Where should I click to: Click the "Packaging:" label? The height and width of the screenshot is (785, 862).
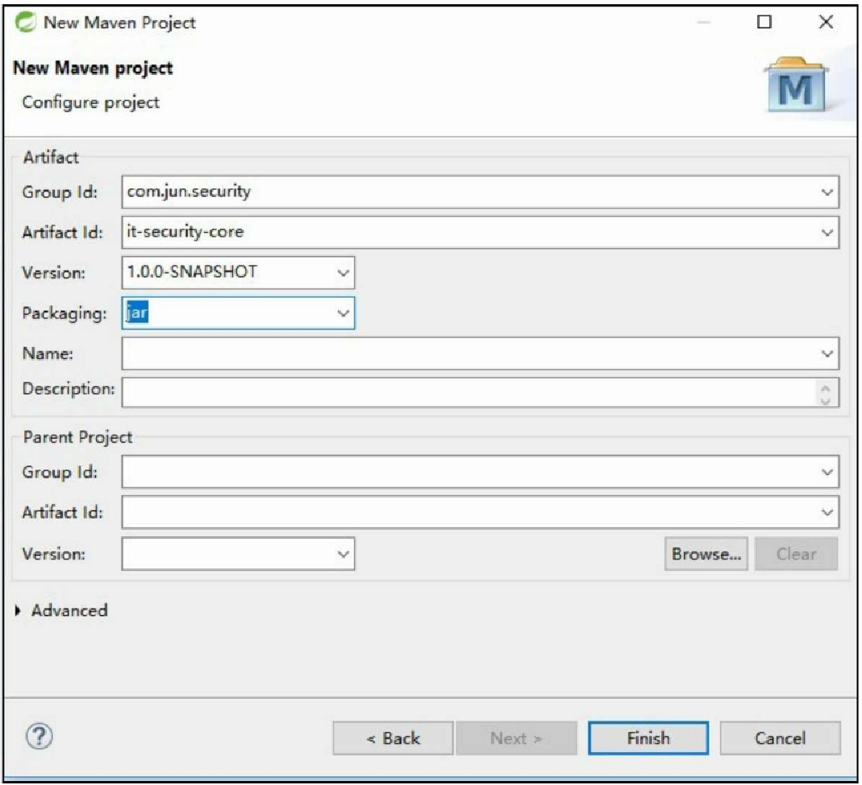[x=64, y=313]
